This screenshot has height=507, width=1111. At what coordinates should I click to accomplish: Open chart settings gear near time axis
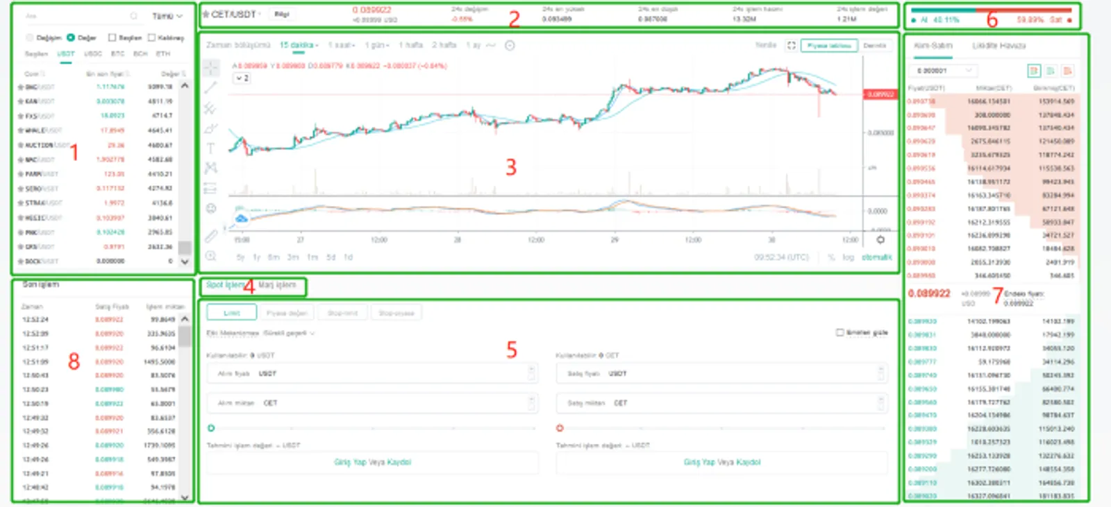point(880,239)
